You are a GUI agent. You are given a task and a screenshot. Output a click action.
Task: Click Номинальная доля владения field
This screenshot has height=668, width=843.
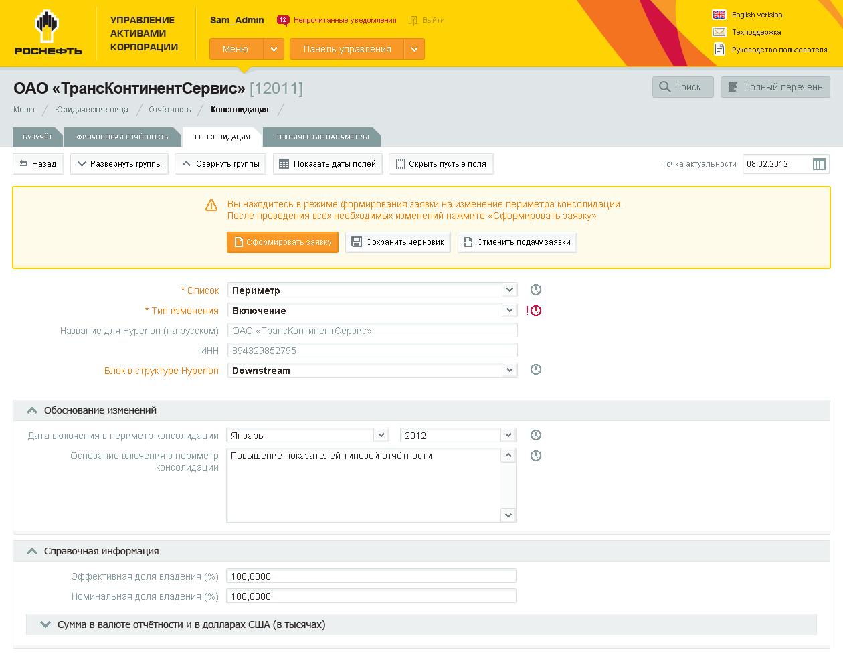[371, 596]
